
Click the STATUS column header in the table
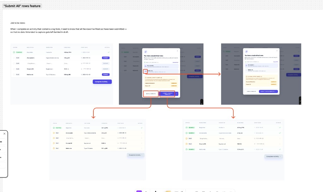(x=15, y=48)
